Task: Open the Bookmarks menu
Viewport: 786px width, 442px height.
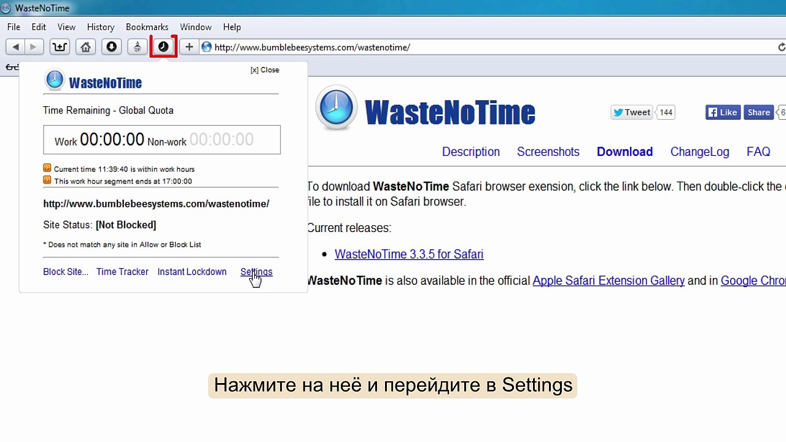Action: tap(147, 27)
